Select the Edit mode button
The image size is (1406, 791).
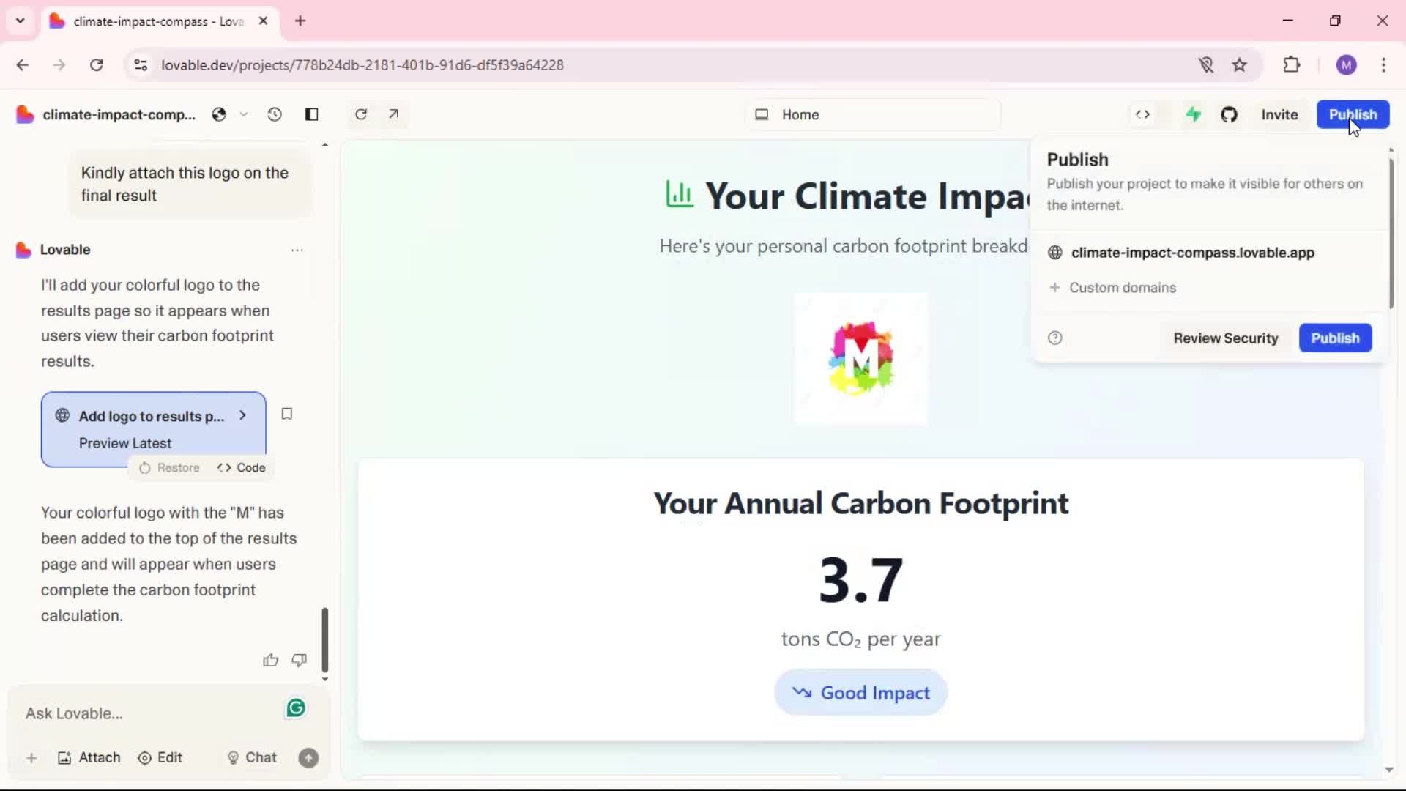point(160,757)
